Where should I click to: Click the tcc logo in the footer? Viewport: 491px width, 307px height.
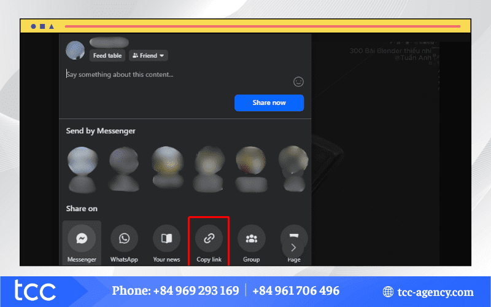click(35, 290)
